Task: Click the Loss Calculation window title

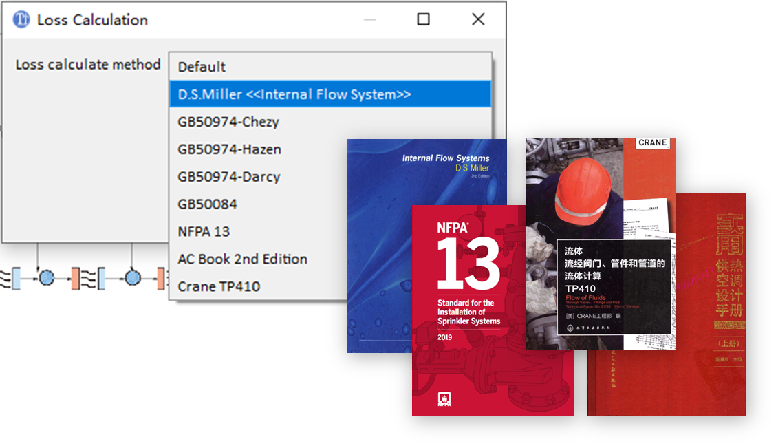Action: [92, 20]
